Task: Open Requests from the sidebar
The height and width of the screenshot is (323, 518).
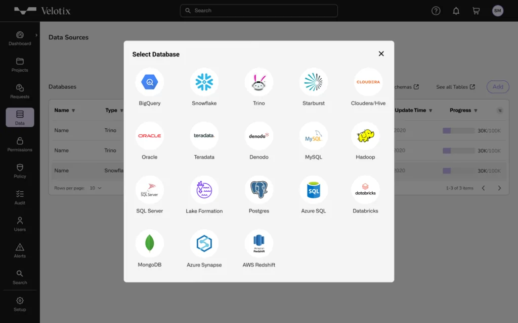Action: pos(20,91)
